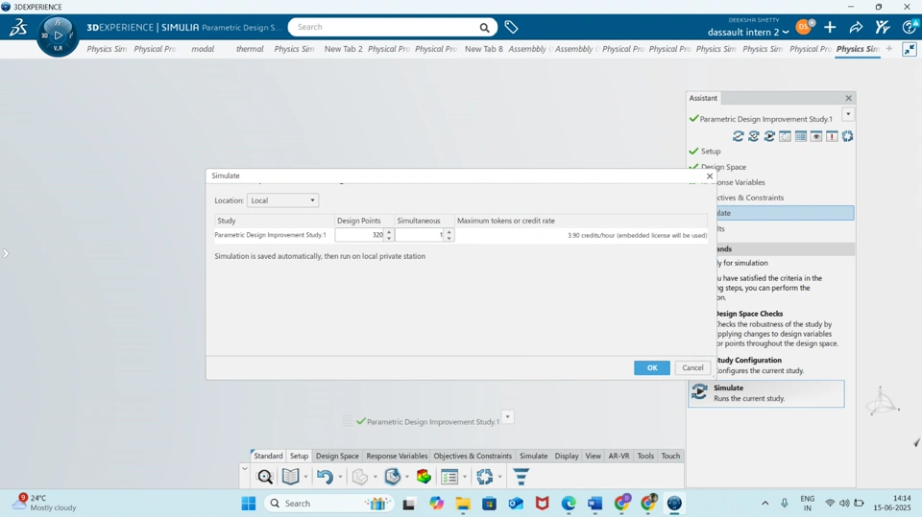Click the blue part update icon in the action bar

coord(392,477)
